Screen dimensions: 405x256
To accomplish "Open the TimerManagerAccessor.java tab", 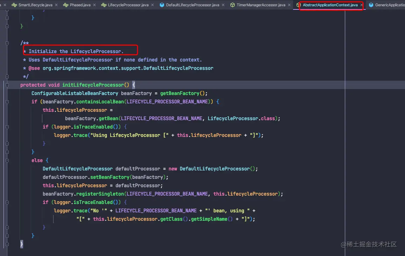I will pos(261,5).
